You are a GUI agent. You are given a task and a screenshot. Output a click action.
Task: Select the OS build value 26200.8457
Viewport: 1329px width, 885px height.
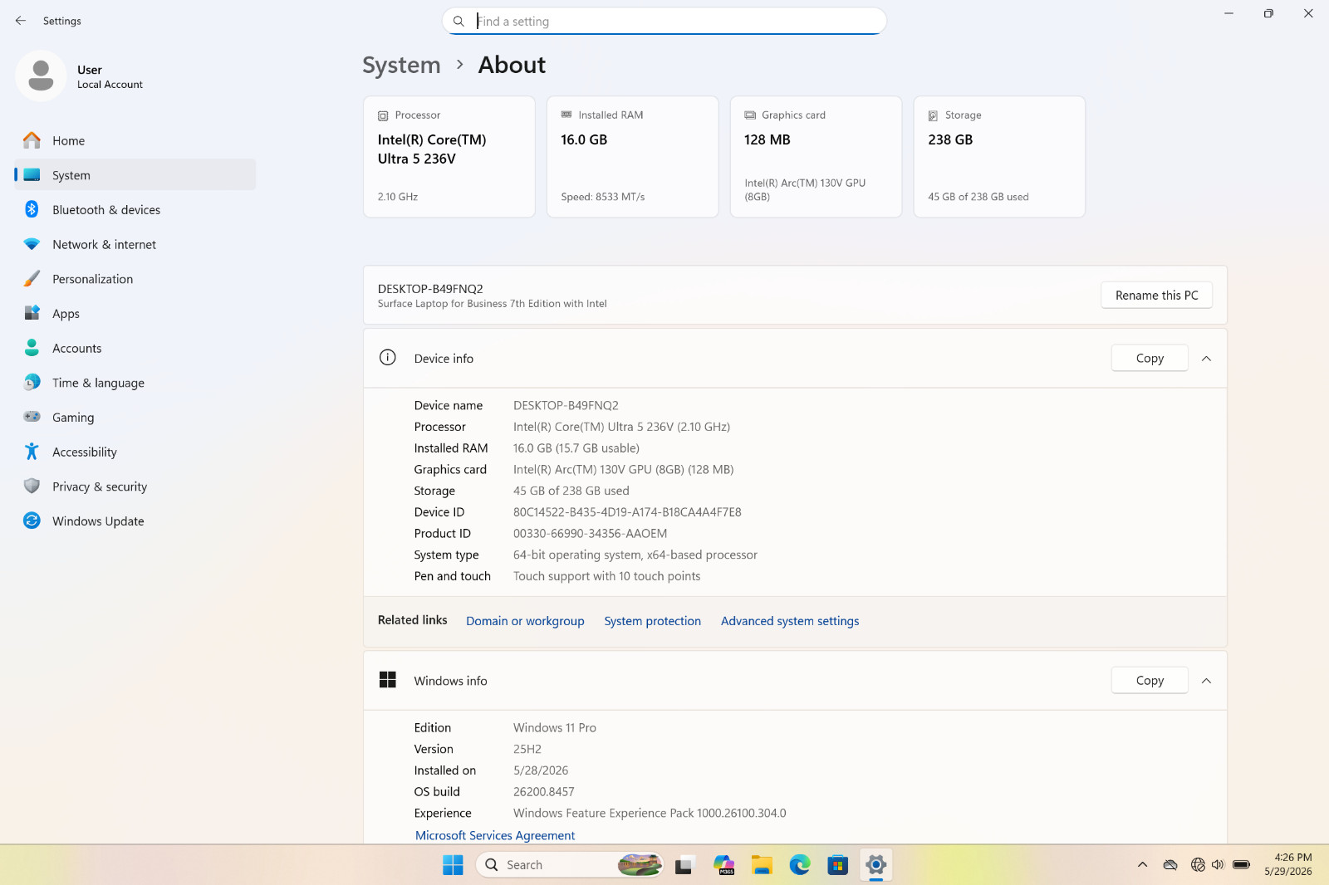click(x=544, y=792)
